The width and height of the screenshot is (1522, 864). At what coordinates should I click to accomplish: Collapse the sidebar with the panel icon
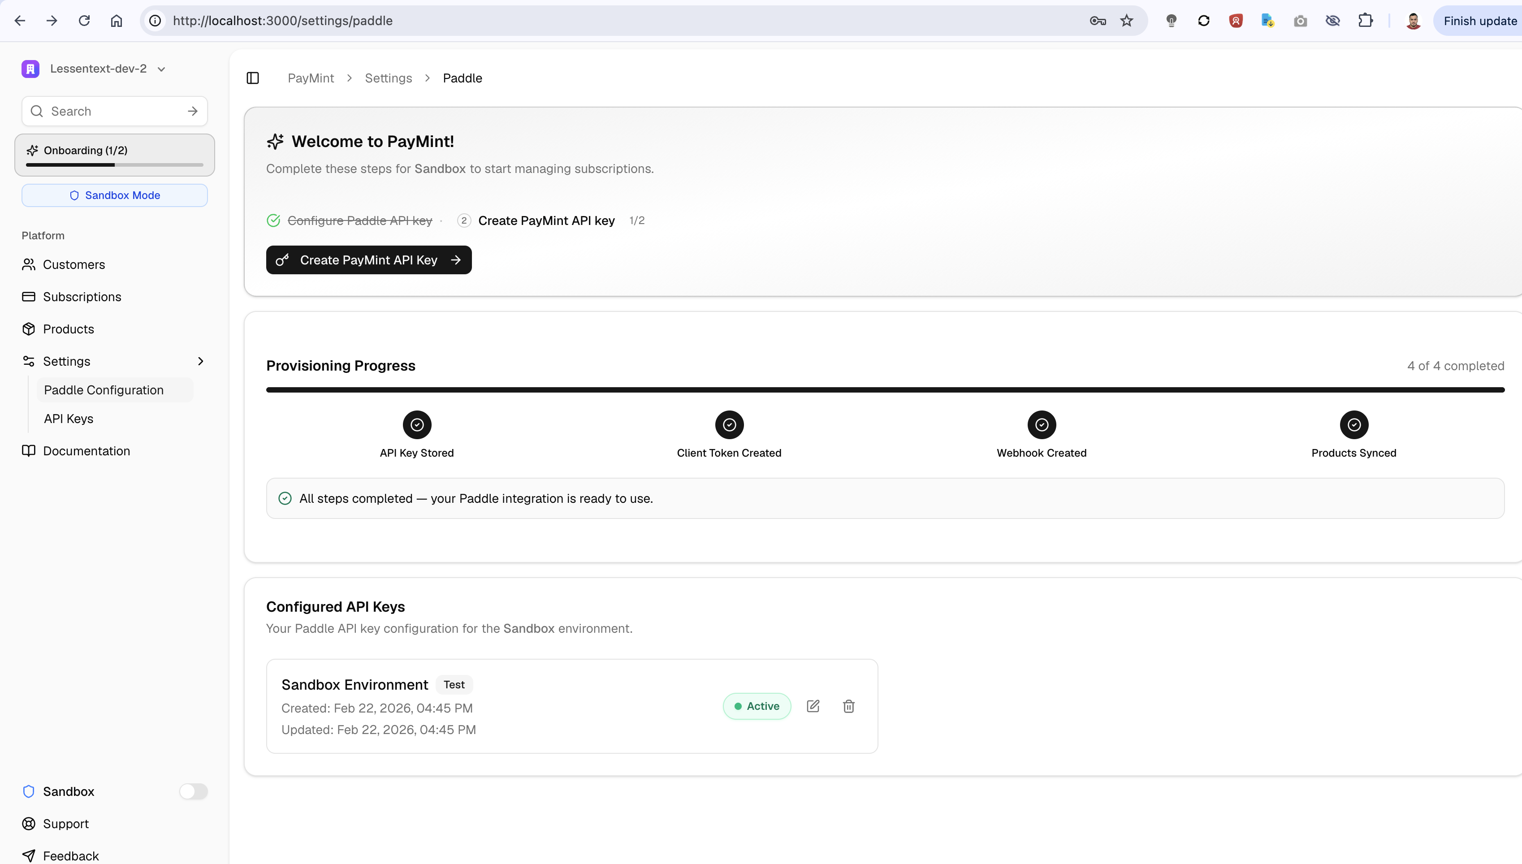tap(253, 78)
